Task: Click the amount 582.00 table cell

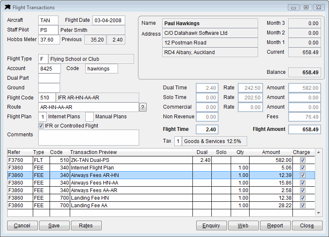Action: tap(271, 160)
